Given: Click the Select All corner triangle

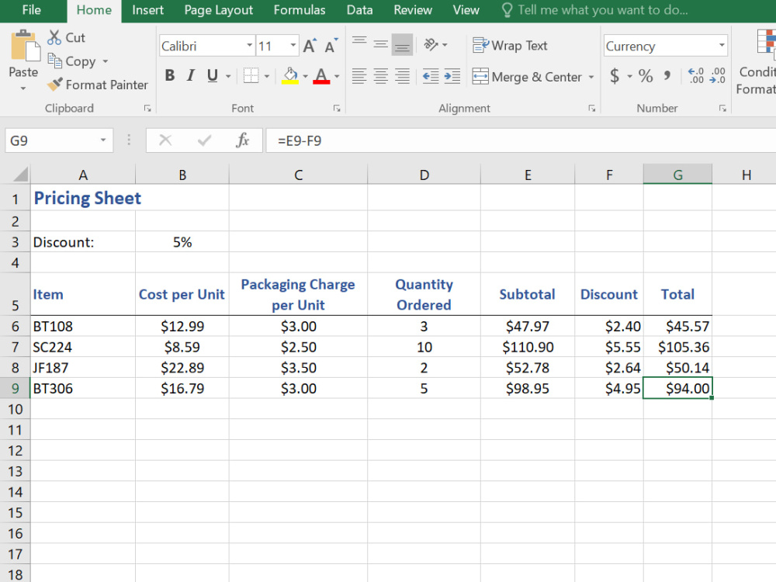Looking at the screenshot, I should (x=20, y=174).
